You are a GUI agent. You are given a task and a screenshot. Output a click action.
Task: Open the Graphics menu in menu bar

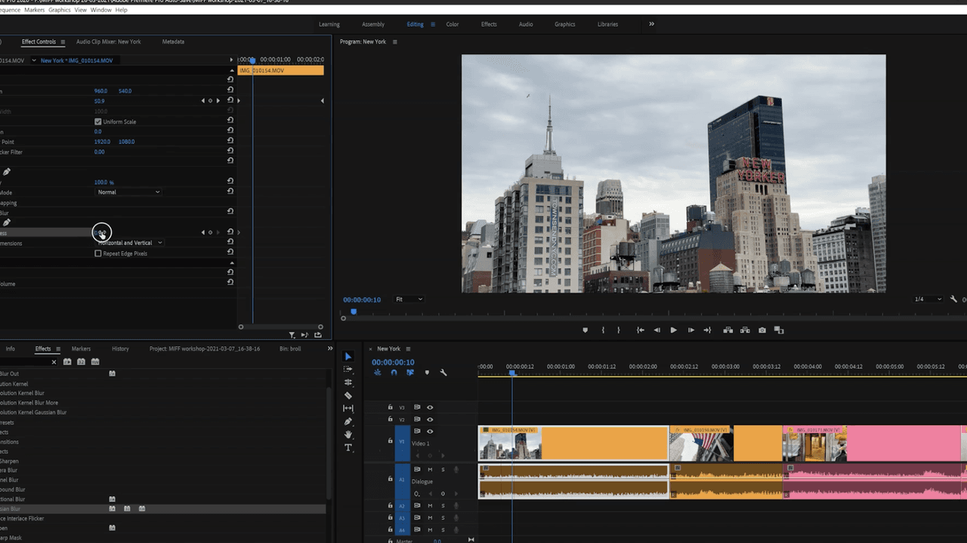(59, 10)
